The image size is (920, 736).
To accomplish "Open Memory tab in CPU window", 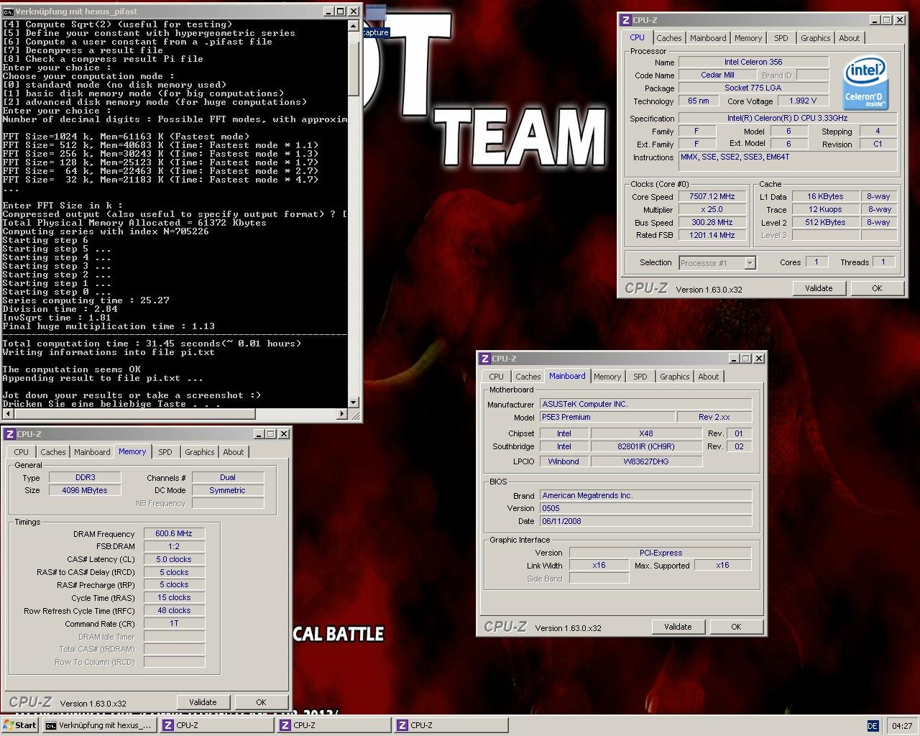I will tap(748, 38).
